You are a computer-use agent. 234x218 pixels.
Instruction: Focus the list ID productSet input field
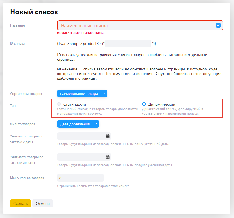pos(128,44)
